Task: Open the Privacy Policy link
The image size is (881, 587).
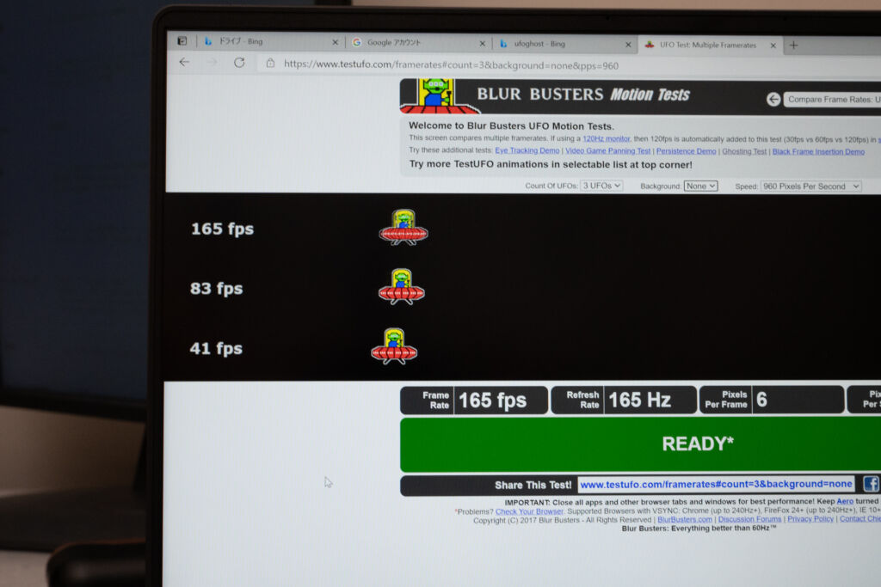Action: 810,518
